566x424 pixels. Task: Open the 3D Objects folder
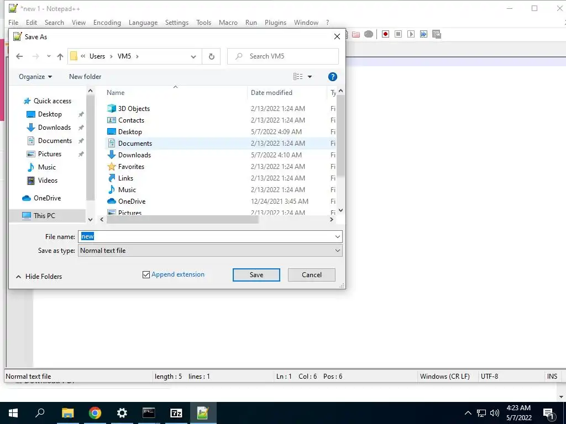(134, 109)
